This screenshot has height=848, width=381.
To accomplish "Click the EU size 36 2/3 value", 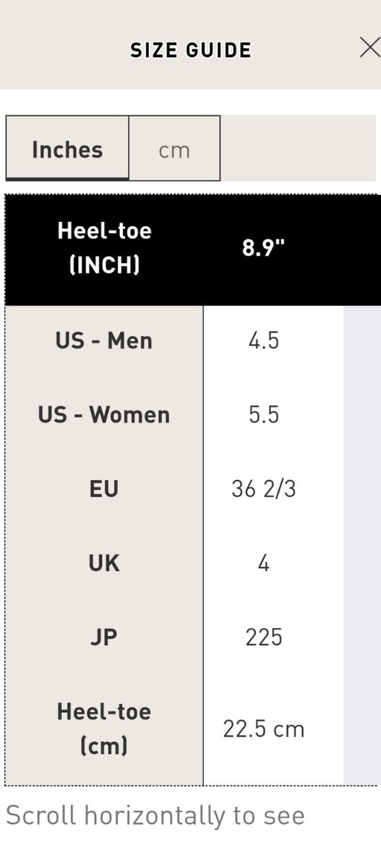I will tap(264, 489).
